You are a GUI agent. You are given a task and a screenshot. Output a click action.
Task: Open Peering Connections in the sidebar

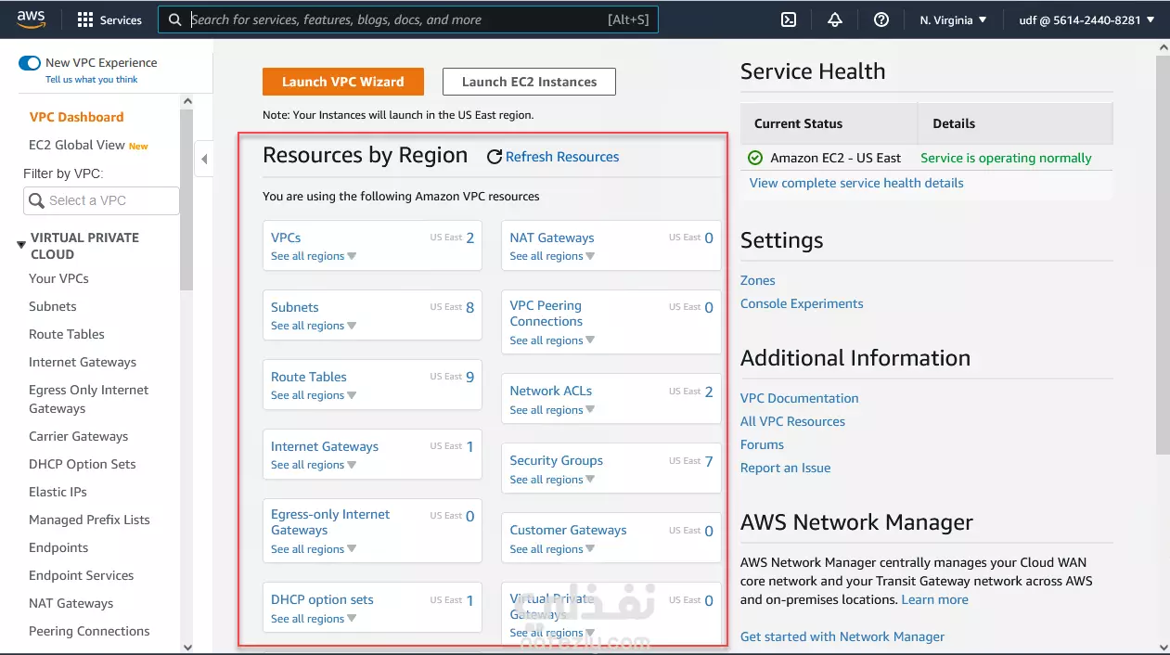[x=89, y=631]
